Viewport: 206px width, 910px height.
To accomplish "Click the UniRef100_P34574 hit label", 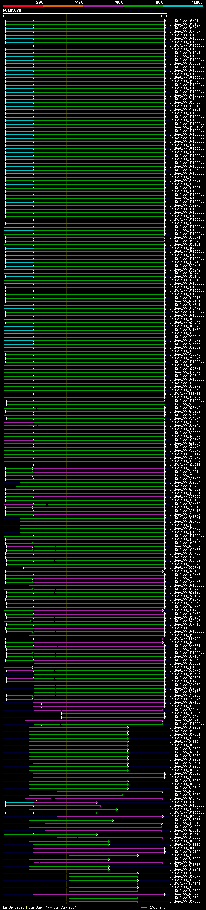I will (185, 418).
